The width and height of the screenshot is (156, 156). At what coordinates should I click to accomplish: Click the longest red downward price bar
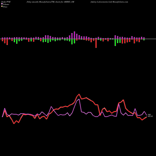96,43
